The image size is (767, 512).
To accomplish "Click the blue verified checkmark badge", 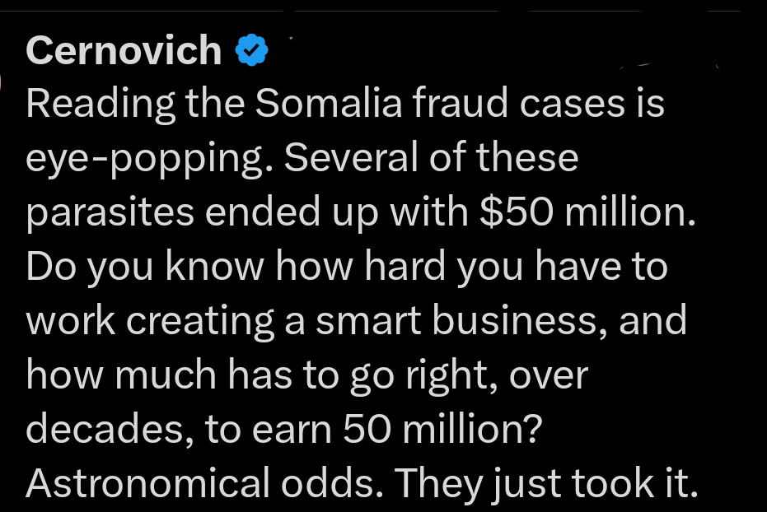I will tap(252, 51).
